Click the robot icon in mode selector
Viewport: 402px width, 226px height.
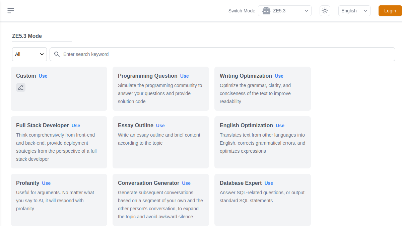point(266,11)
